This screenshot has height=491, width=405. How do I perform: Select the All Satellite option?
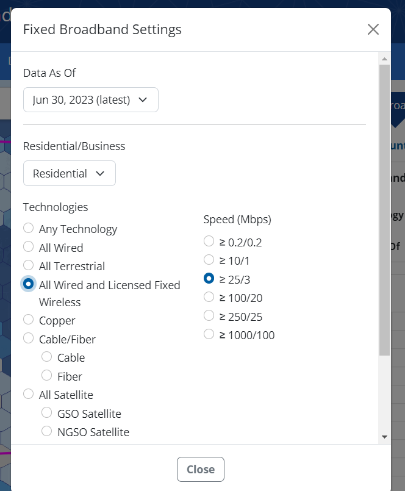coord(28,394)
